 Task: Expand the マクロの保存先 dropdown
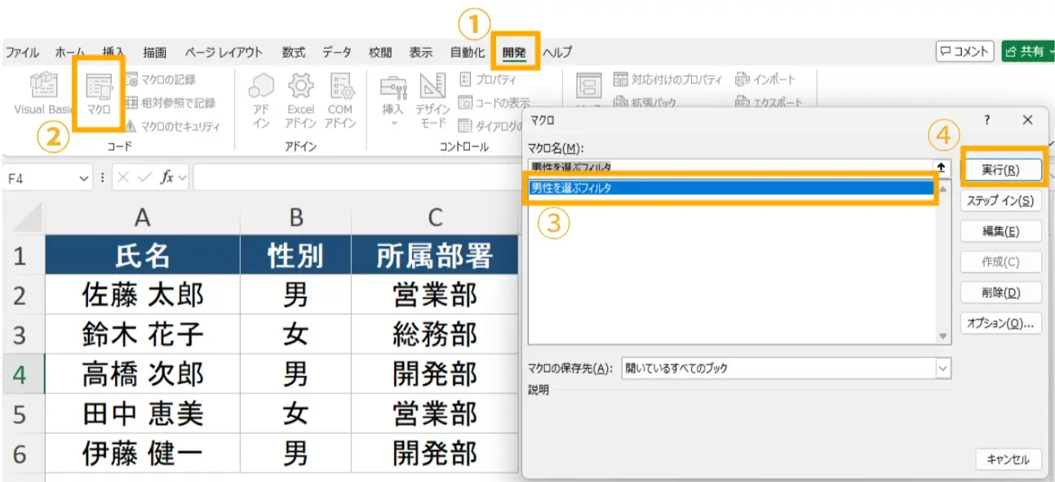(943, 369)
